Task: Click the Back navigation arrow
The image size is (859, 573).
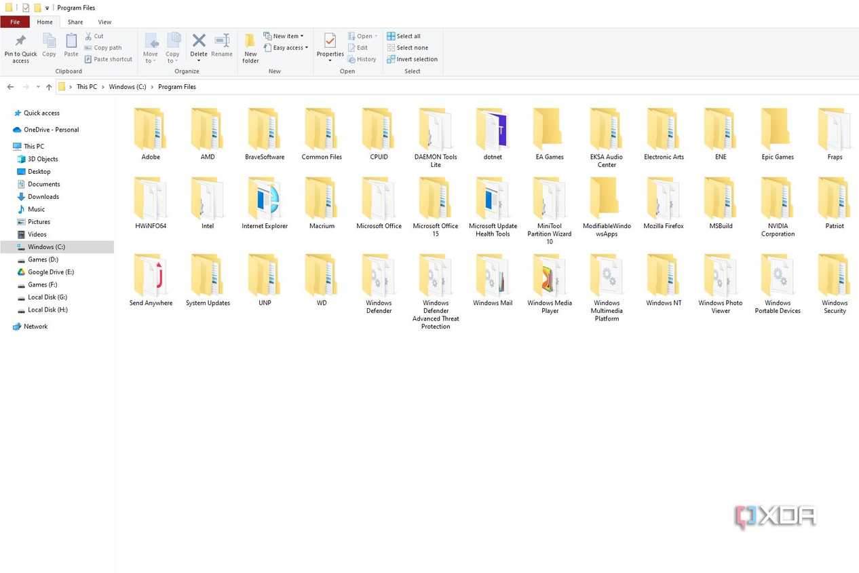Action: pyautogui.click(x=10, y=87)
